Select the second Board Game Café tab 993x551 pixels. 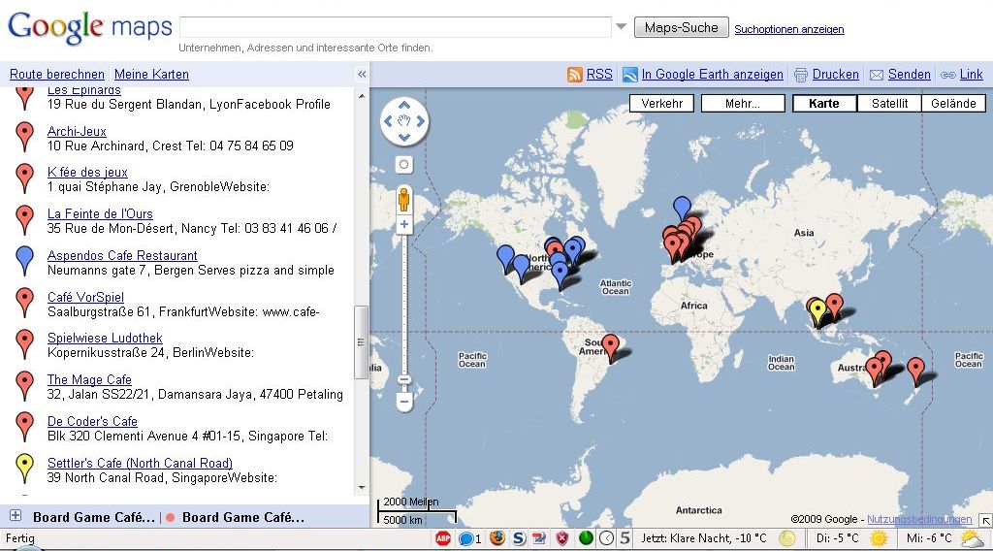click(x=243, y=517)
